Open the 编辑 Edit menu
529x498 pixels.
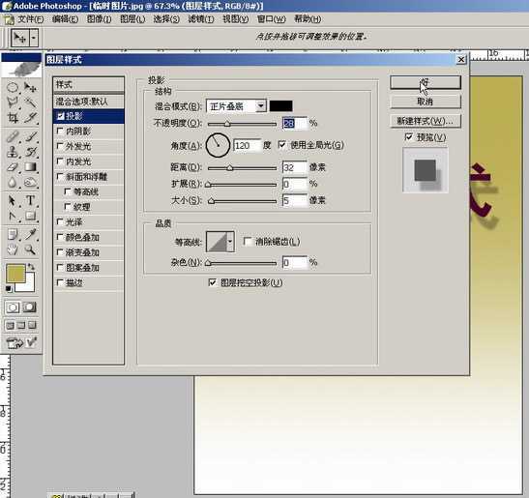click(65, 19)
